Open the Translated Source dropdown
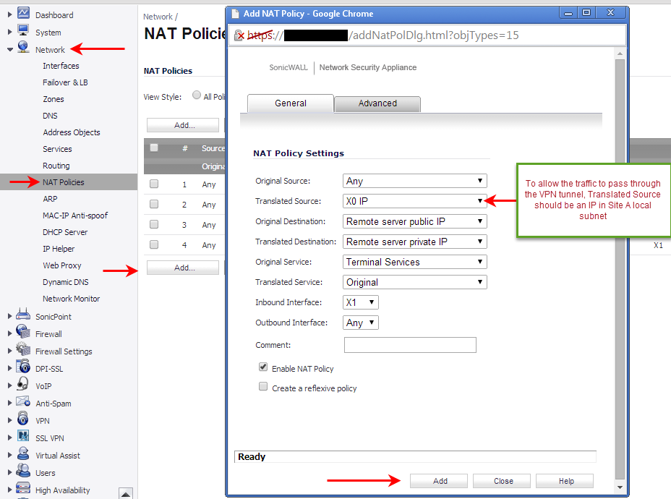The image size is (671, 499). click(414, 201)
